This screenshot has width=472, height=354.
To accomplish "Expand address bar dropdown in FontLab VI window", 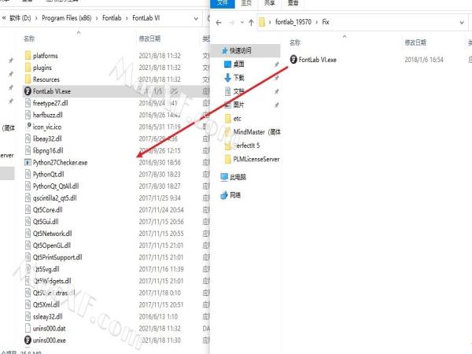I will coord(196,18).
